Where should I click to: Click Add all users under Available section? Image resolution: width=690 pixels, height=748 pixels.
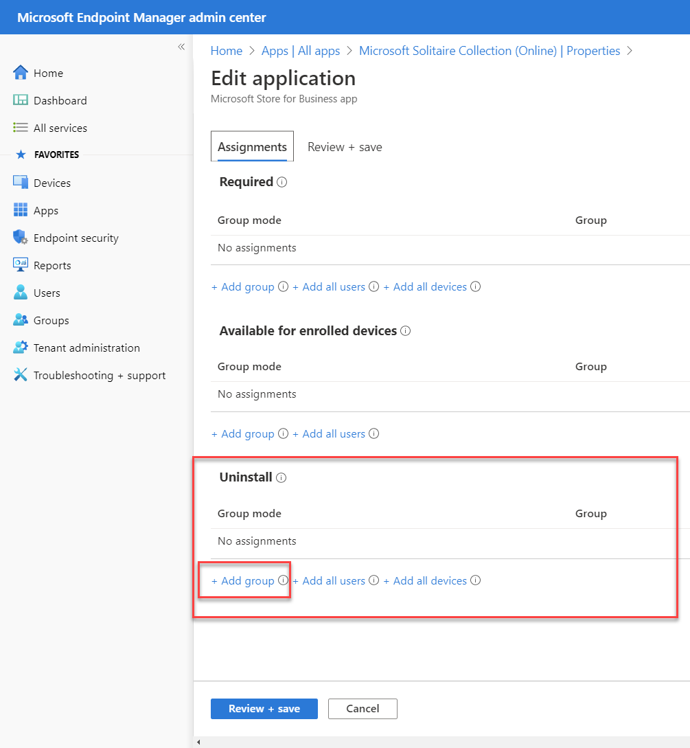tap(329, 433)
